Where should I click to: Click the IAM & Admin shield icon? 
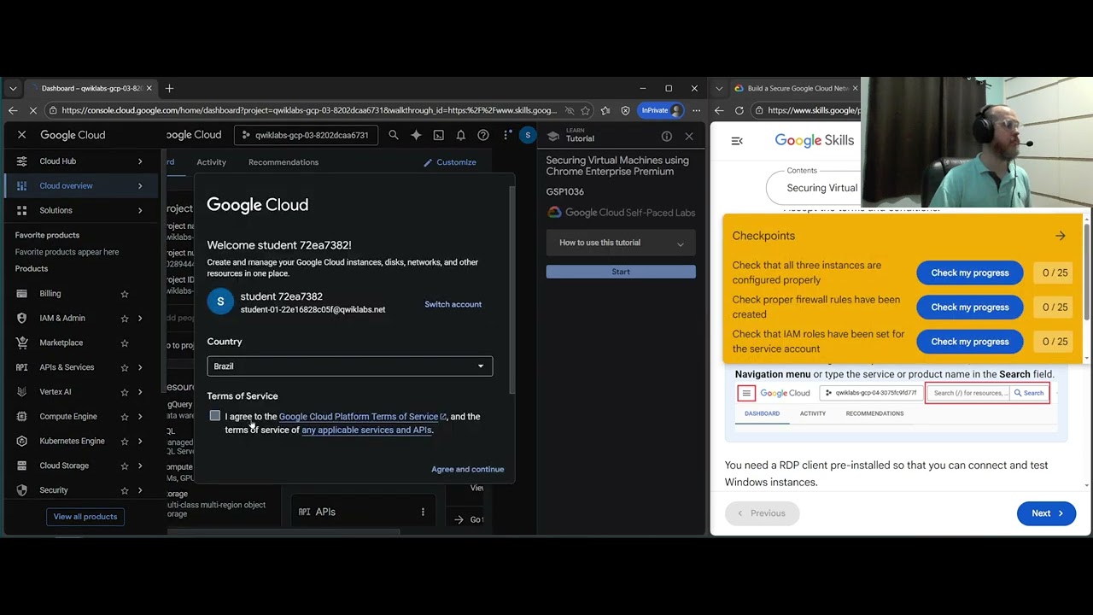pyautogui.click(x=22, y=318)
